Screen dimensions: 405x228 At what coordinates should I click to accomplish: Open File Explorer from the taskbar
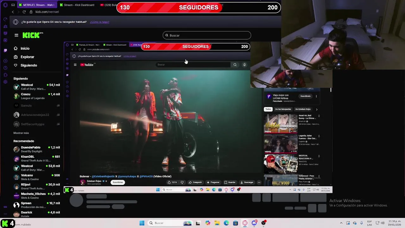point(217,223)
